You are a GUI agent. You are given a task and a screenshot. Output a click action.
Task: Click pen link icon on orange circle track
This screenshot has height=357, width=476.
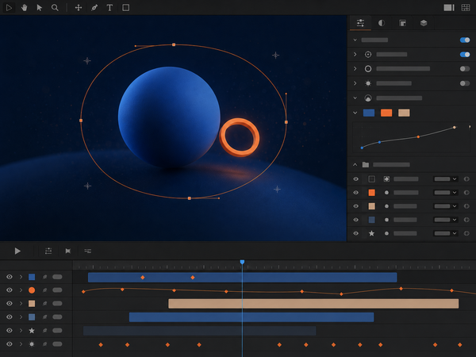tap(44, 290)
